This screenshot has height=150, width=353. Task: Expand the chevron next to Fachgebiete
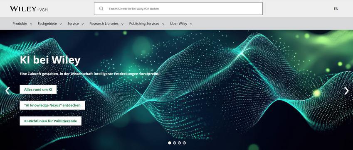(61, 24)
